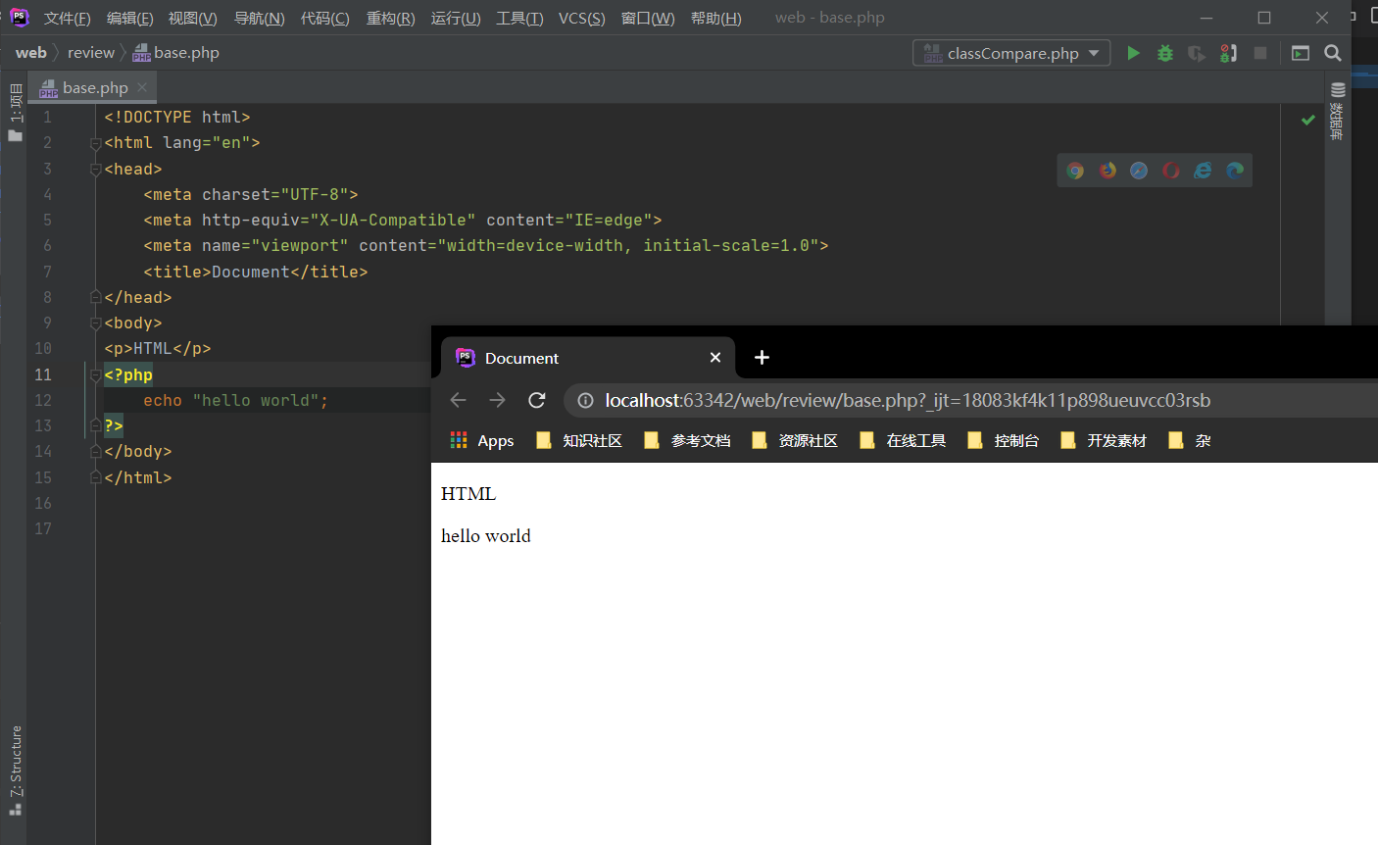Toggle fold marker at closing body line 14
This screenshot has width=1378, height=845.
point(95,451)
